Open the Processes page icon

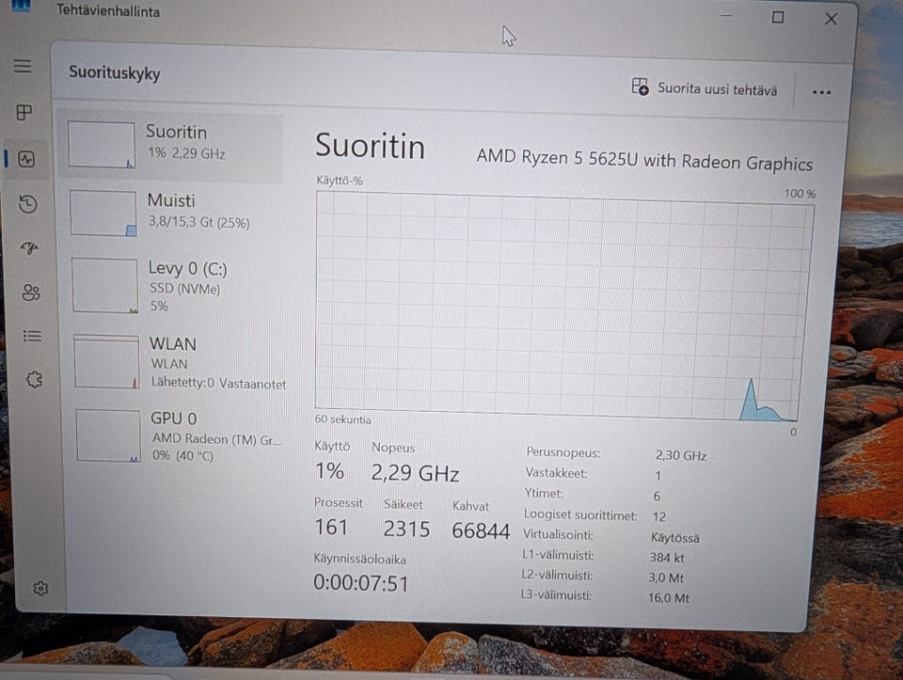point(24,112)
